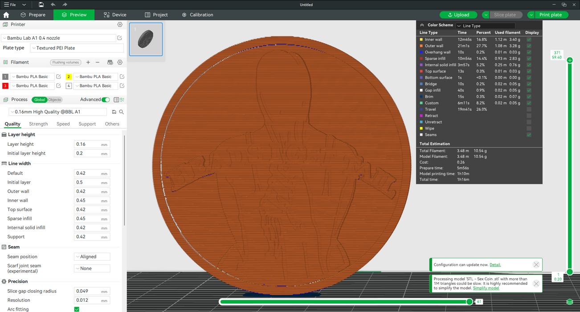
Task: Remove a filament with the minus icon
Action: point(98,62)
